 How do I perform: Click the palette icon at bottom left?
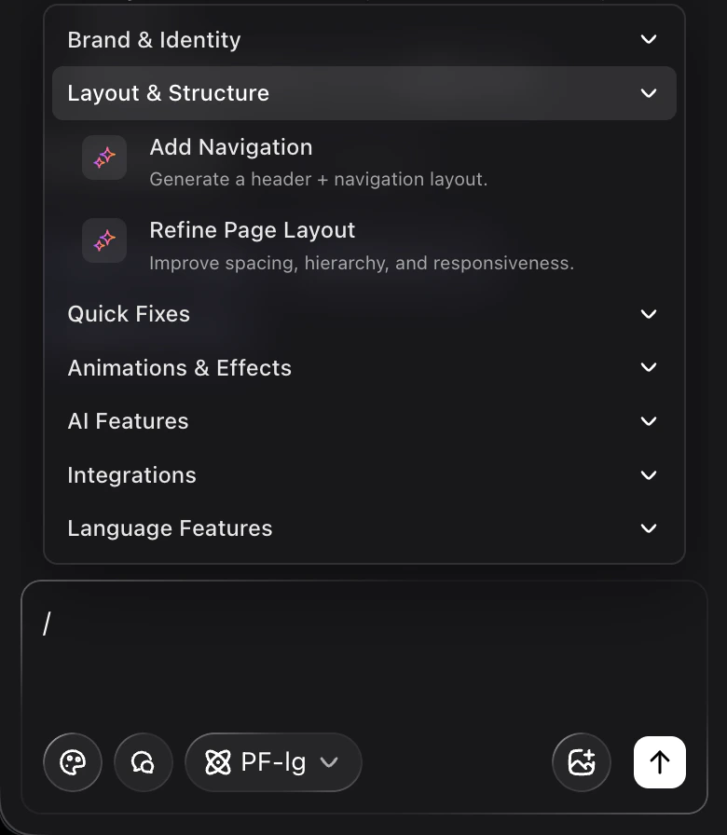tap(73, 762)
